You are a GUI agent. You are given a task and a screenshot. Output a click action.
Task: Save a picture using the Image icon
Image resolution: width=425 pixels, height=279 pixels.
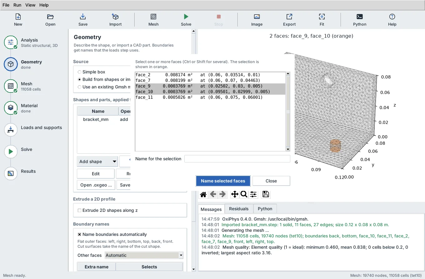(257, 20)
